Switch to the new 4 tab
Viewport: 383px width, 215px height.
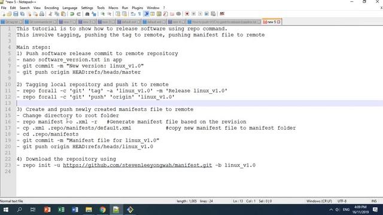coord(177,22)
